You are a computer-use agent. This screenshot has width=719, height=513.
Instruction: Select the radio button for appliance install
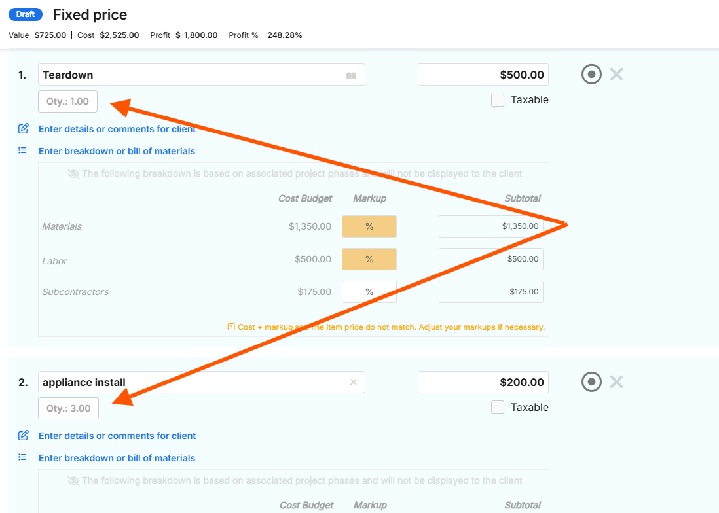pos(591,382)
